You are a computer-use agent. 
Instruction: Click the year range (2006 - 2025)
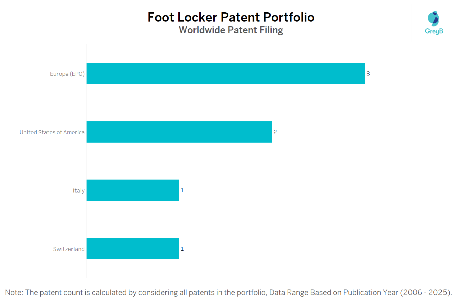click(x=426, y=293)
